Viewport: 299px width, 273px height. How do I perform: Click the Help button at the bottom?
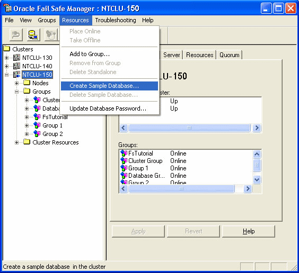249,231
